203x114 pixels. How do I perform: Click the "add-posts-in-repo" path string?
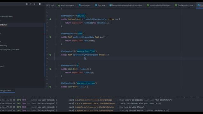pos(86,83)
